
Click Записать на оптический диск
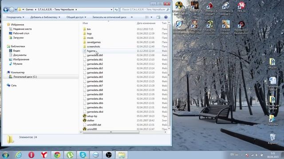[x=109, y=17]
